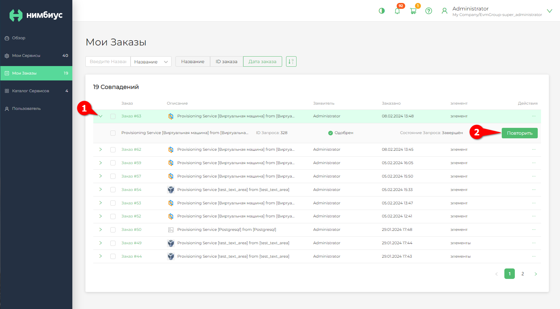Click the cube icon of order #54
Screen dimensions: 560x309
tap(171, 190)
